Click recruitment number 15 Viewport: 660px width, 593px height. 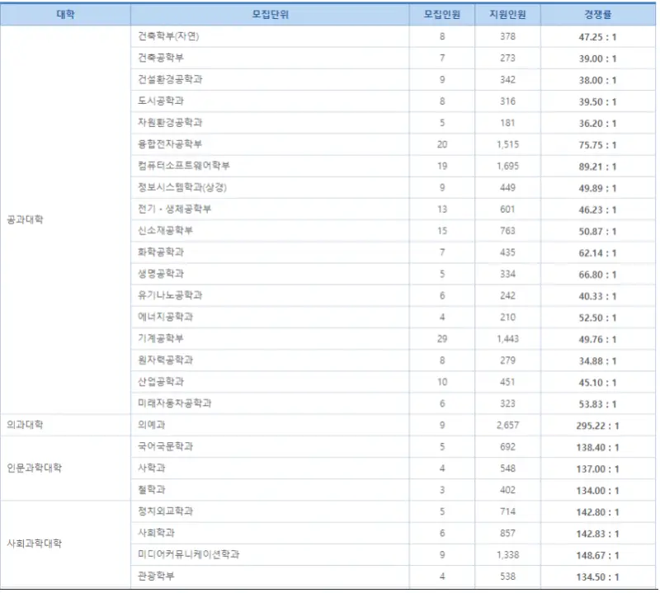coord(442,231)
